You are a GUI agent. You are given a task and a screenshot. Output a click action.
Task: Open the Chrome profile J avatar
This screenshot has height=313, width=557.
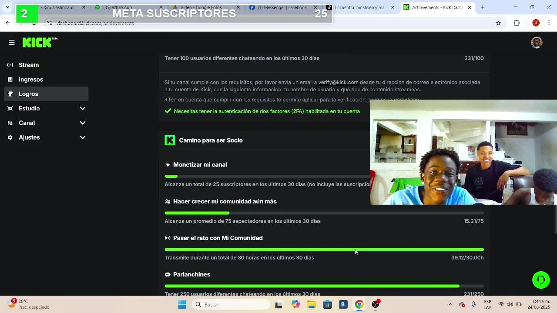pyautogui.click(x=536, y=23)
